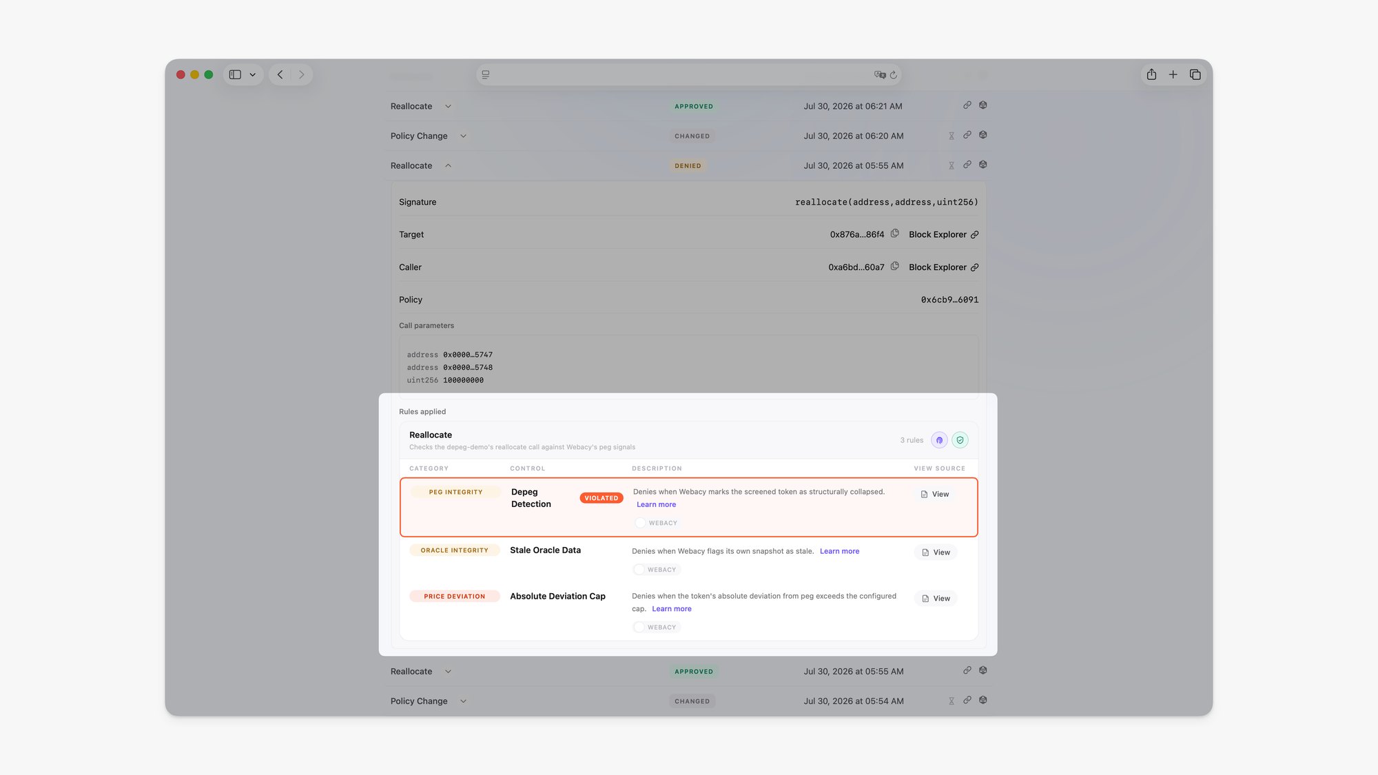The image size is (1378, 775).
Task: Click WEBACY badge under Absolute Deviation Cap
Action: [x=656, y=628]
